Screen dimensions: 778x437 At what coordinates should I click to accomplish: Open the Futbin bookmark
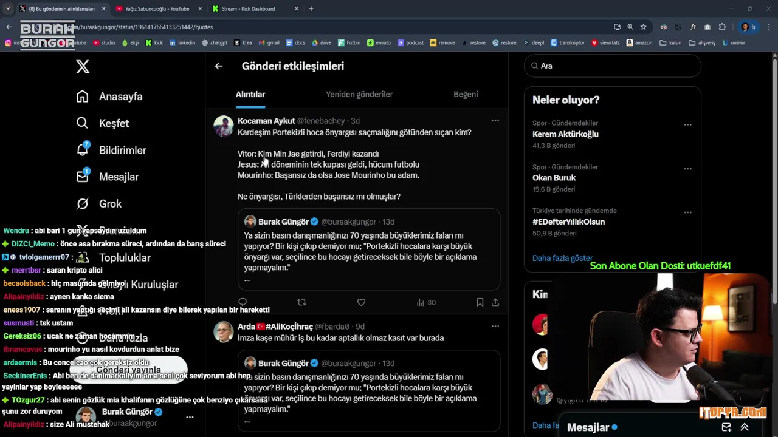click(349, 43)
